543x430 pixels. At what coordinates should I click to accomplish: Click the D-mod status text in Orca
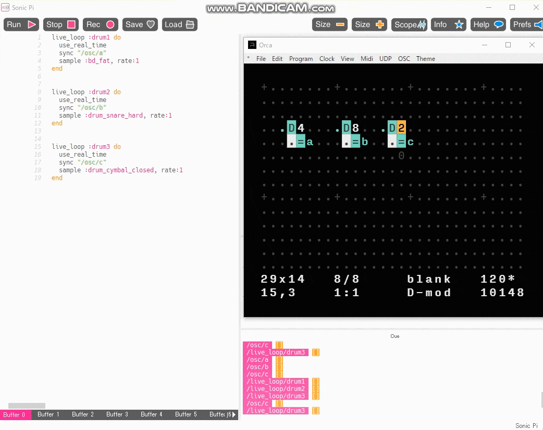coord(429,293)
